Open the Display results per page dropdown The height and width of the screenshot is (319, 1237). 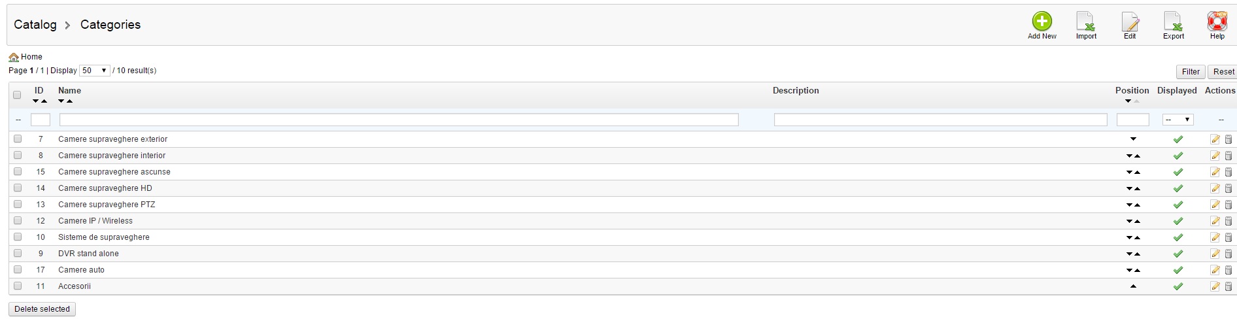[95, 71]
